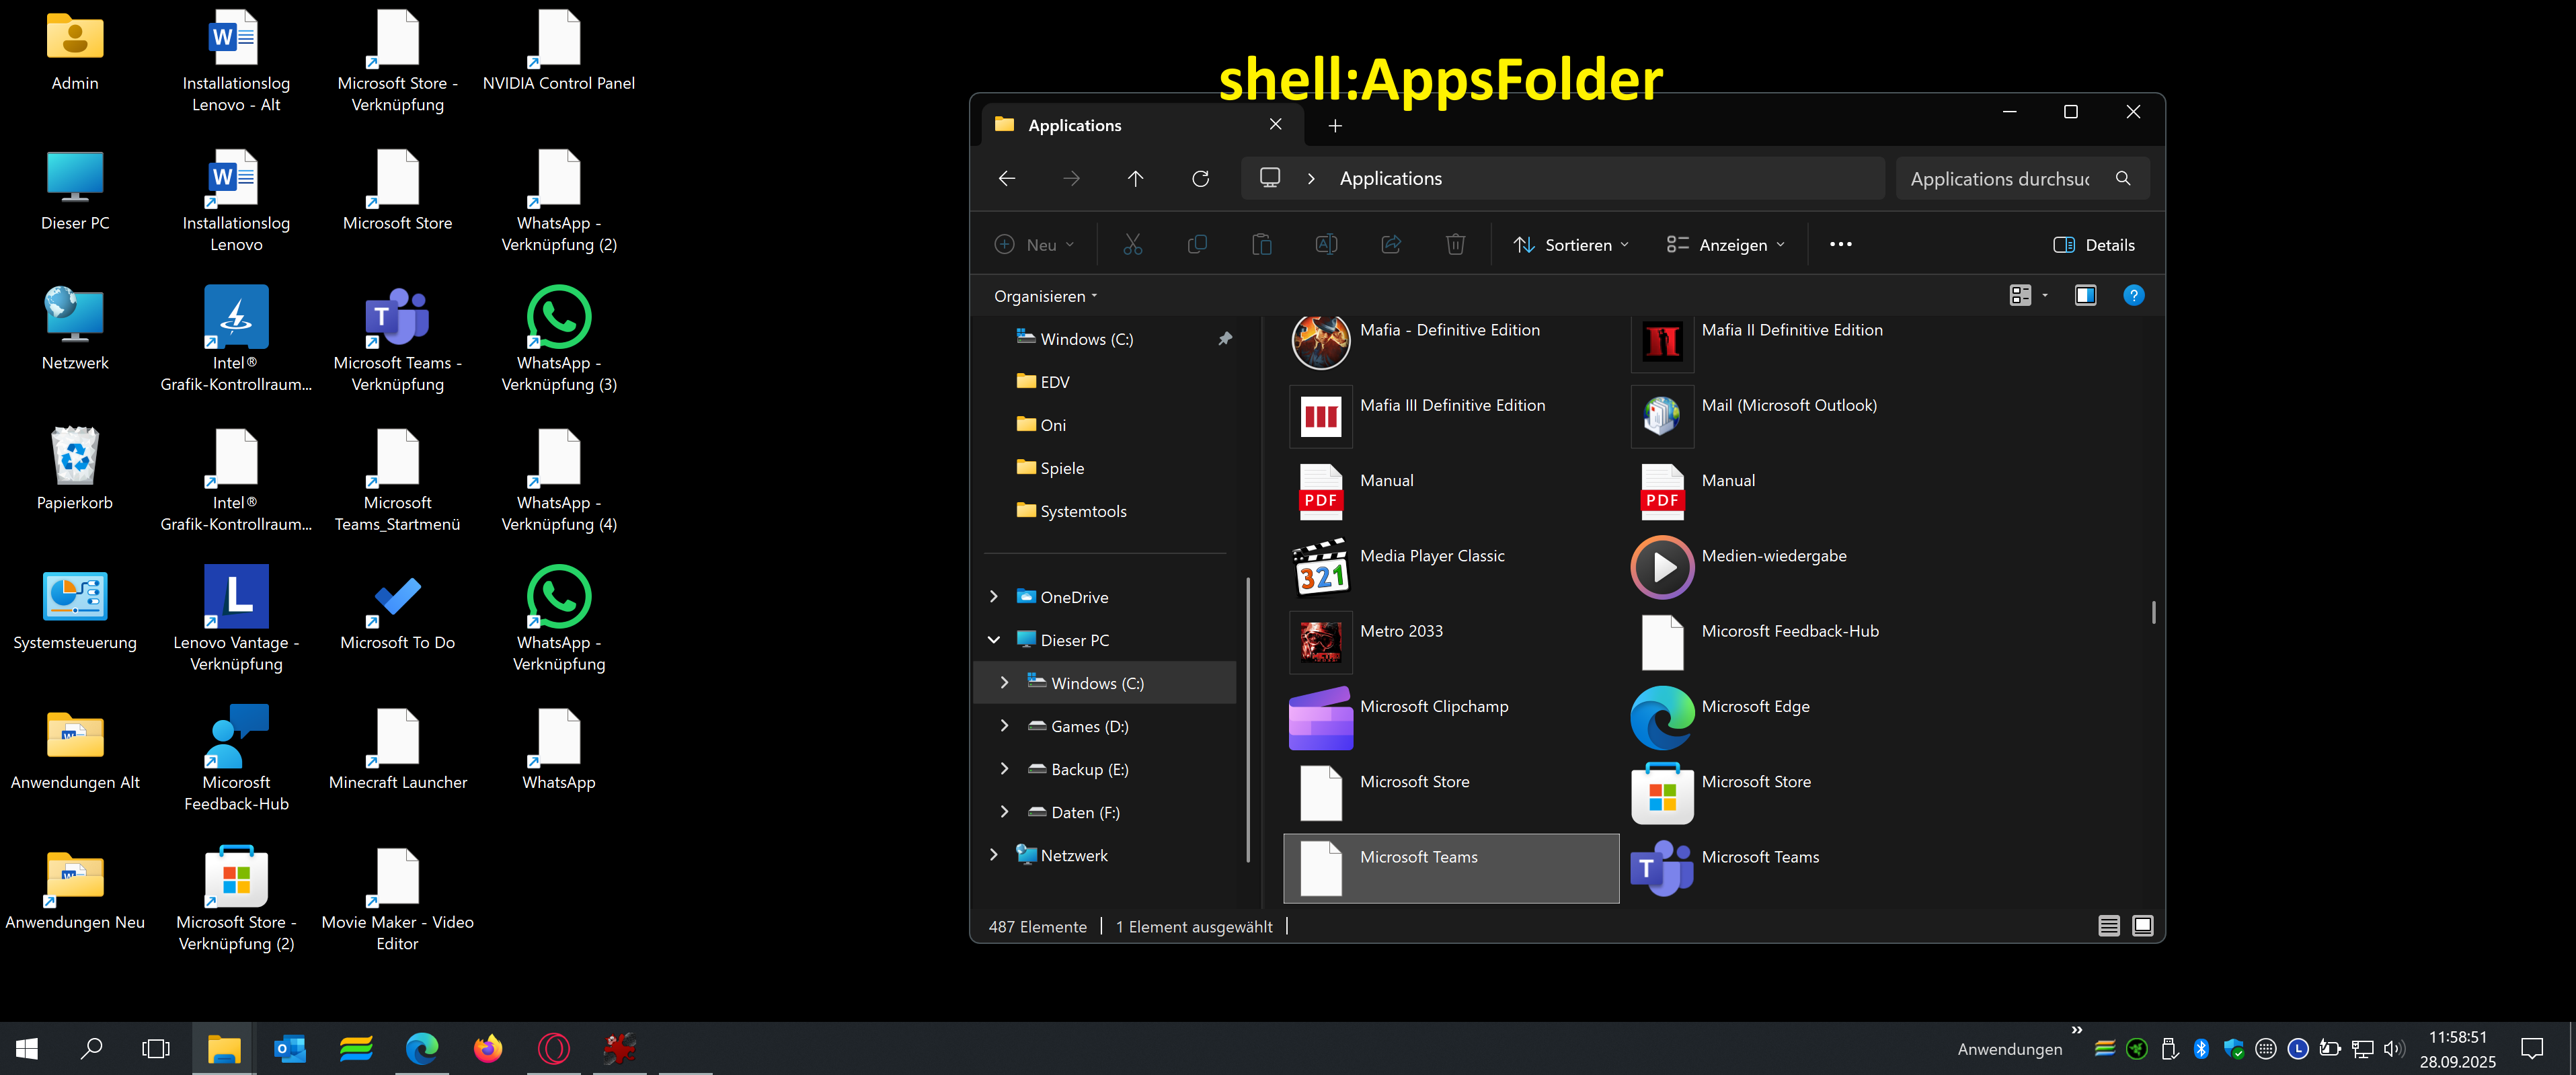The width and height of the screenshot is (2576, 1075).
Task: Expand the Games (D:) drive
Action: tap(1004, 726)
